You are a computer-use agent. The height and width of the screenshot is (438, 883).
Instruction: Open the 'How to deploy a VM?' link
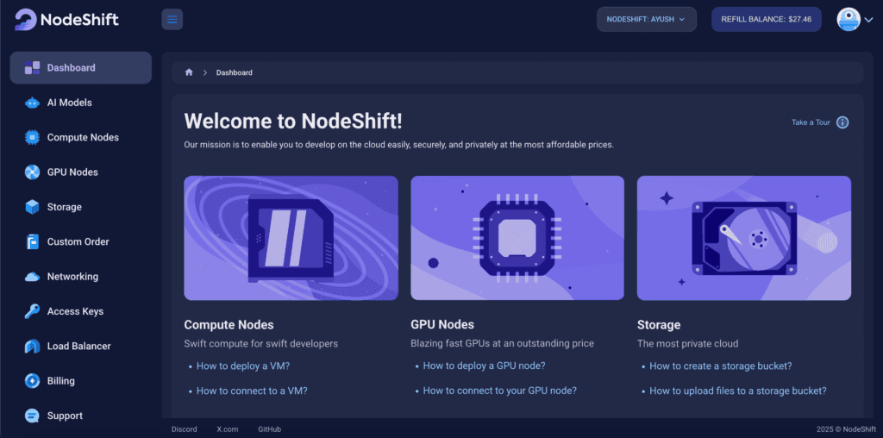coord(243,366)
